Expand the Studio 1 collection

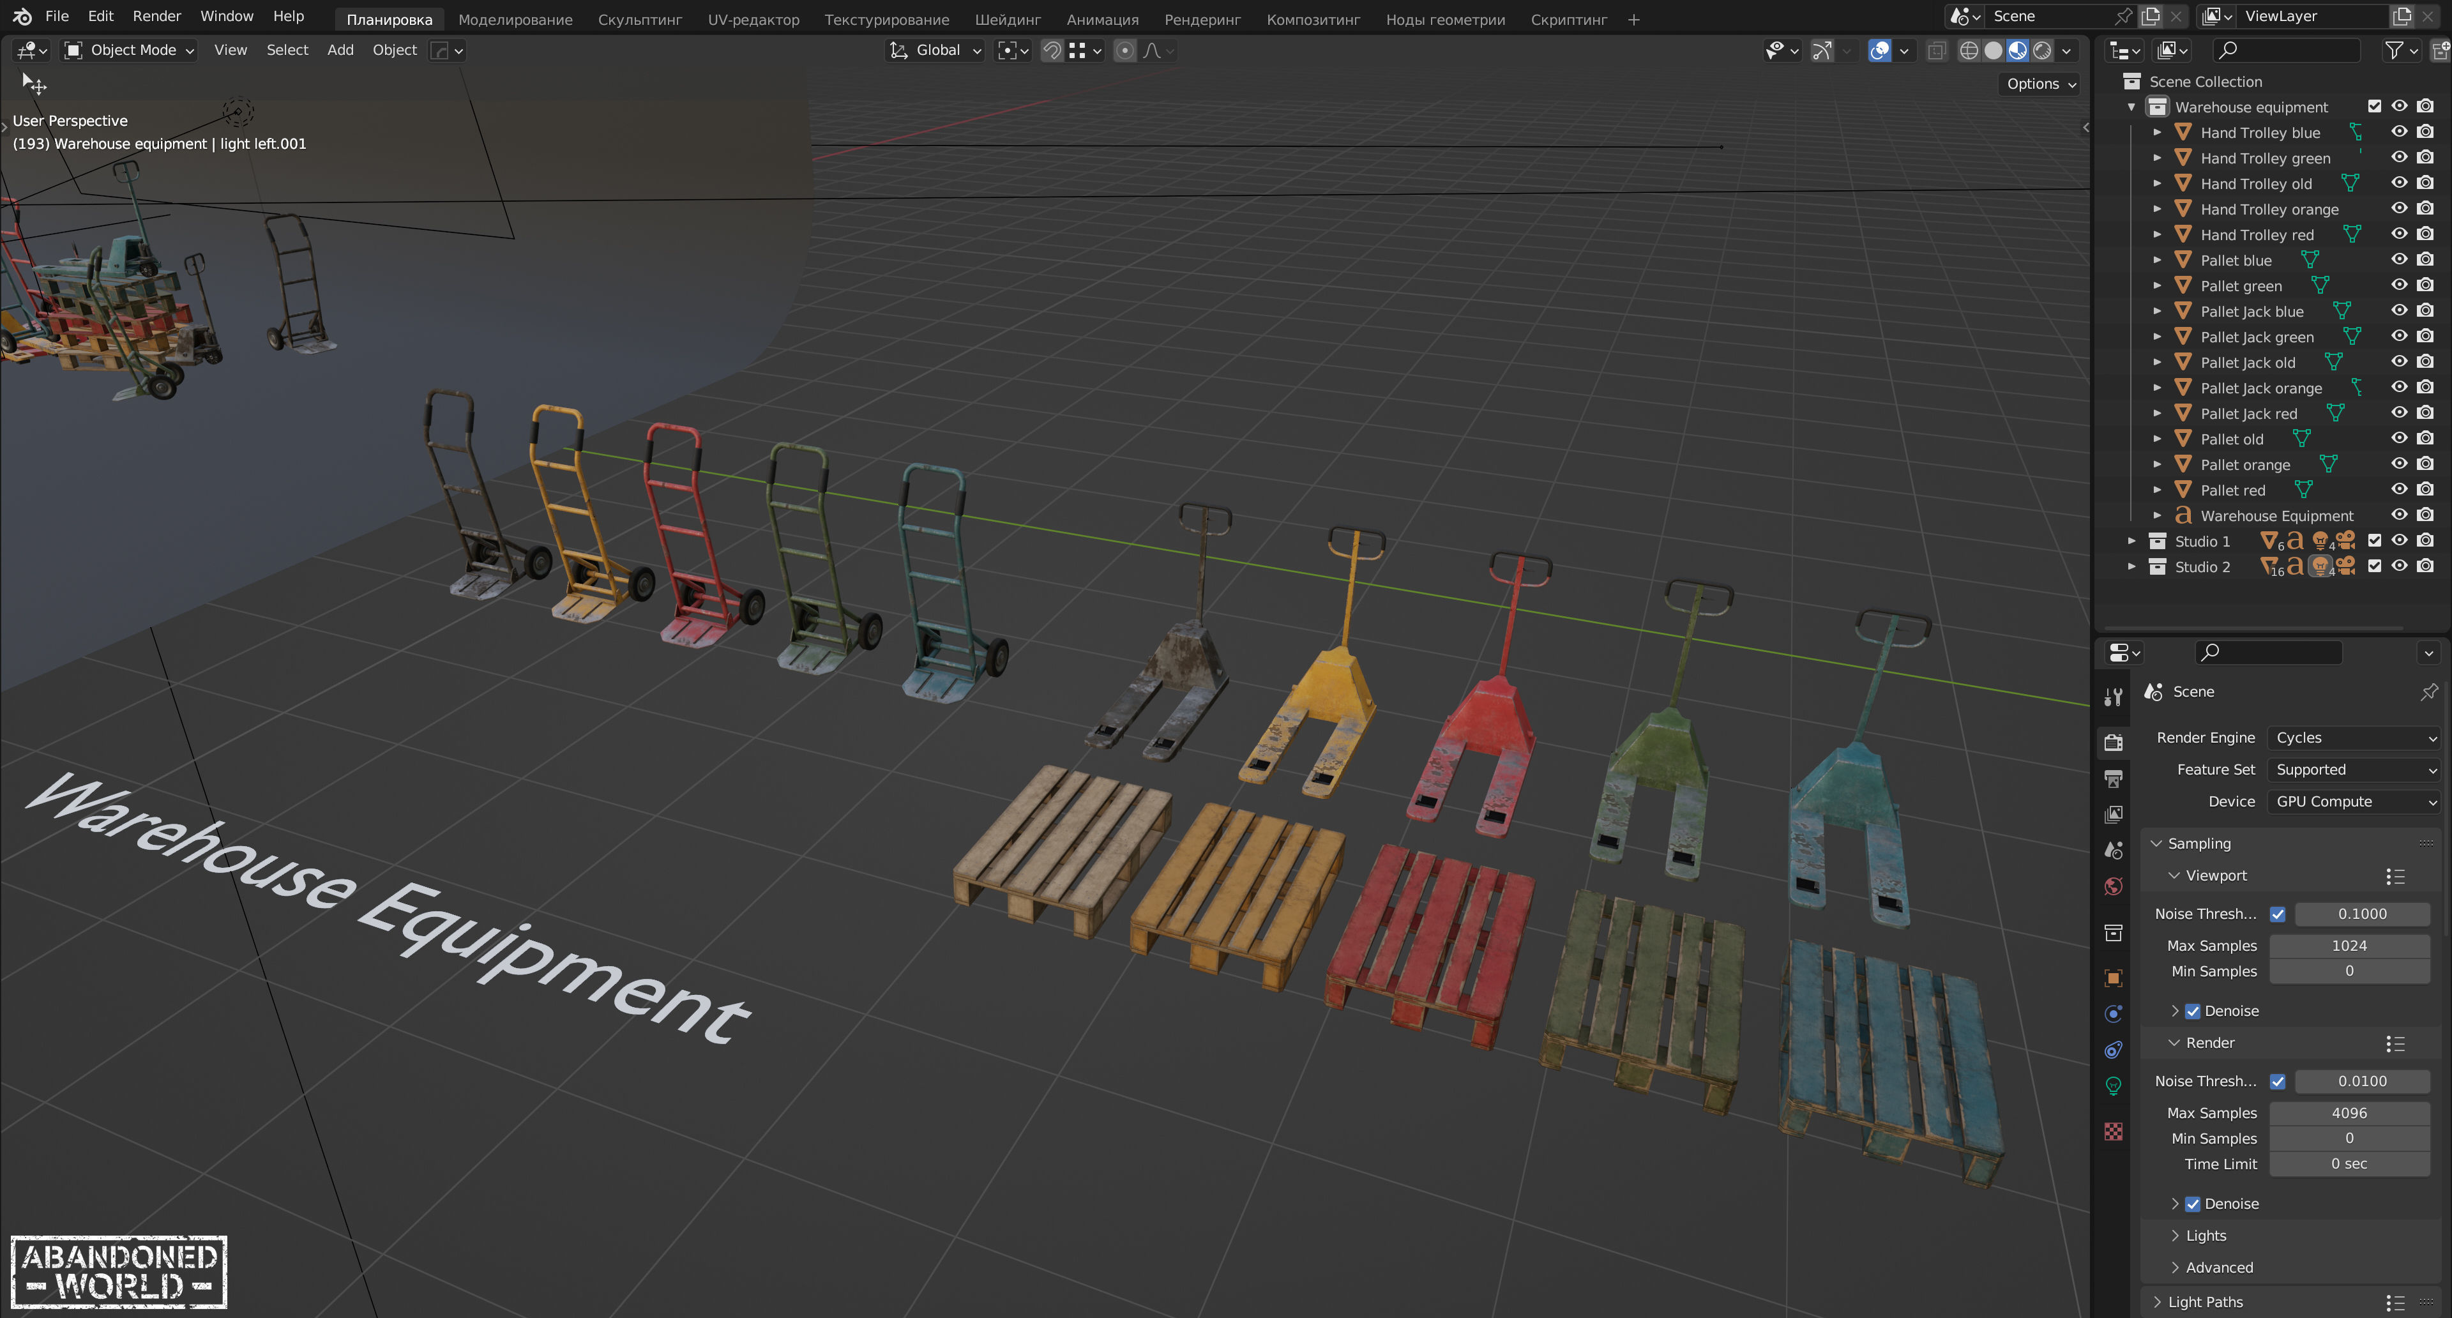(2132, 540)
